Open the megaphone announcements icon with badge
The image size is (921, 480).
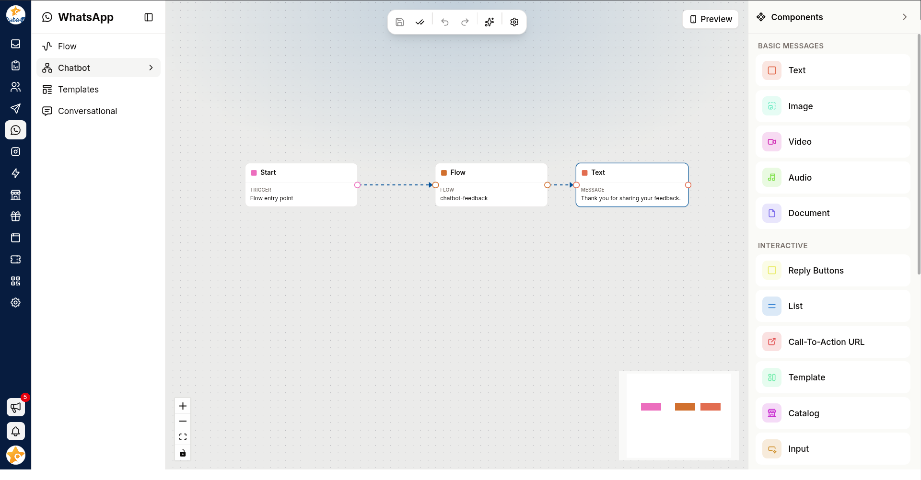pos(16,408)
